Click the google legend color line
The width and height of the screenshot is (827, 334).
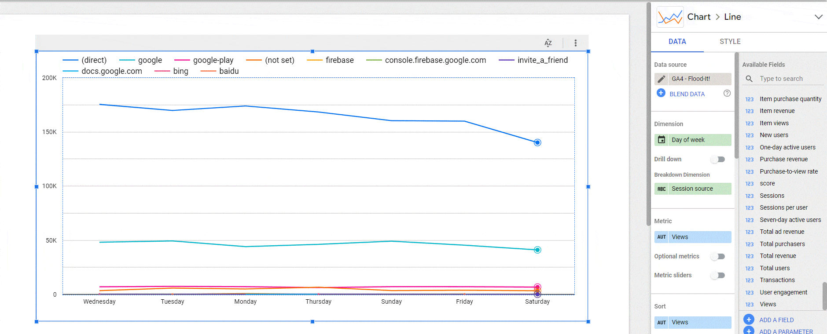pos(127,60)
